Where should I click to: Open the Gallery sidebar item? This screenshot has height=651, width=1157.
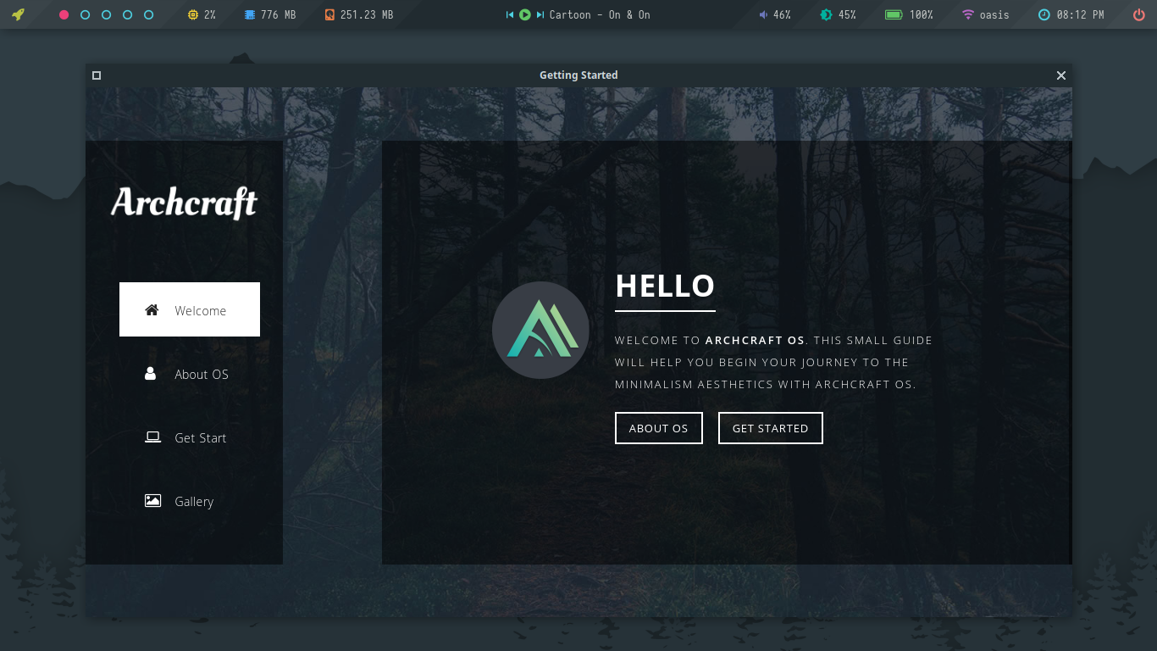(x=190, y=501)
